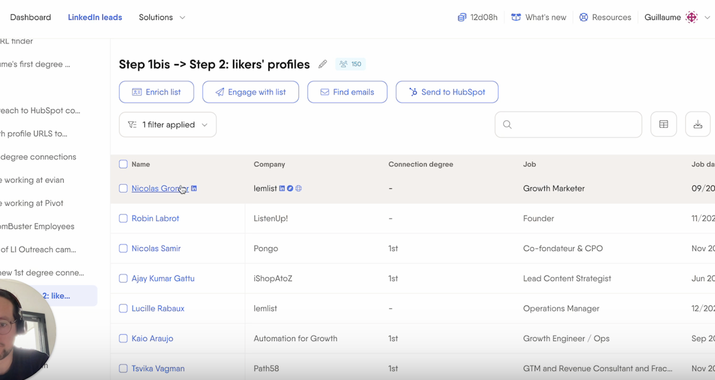Open Robin Labrot's profile link
Image resolution: width=715 pixels, height=380 pixels.
155,218
